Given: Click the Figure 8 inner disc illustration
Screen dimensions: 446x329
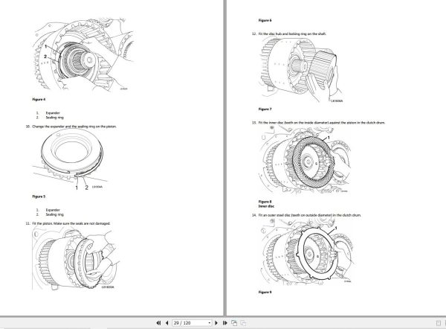Looking at the screenshot, I should (x=305, y=161).
